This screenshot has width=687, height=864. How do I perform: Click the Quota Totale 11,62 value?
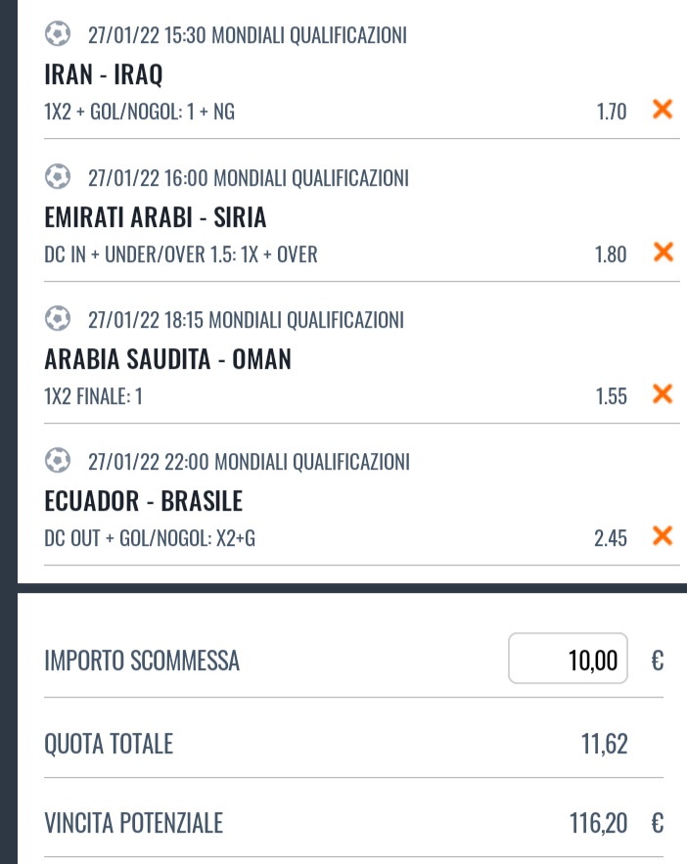tap(605, 744)
